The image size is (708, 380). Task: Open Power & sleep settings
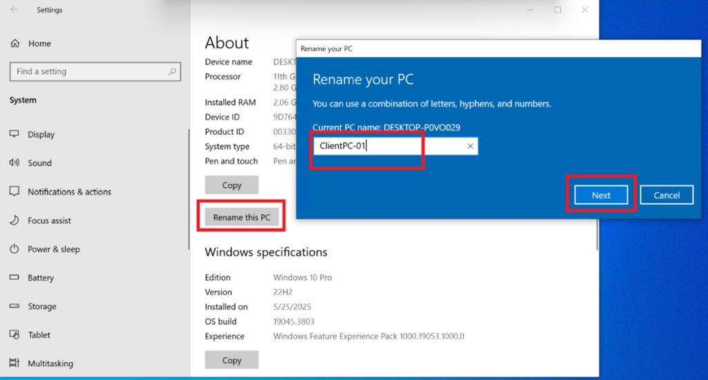(53, 249)
